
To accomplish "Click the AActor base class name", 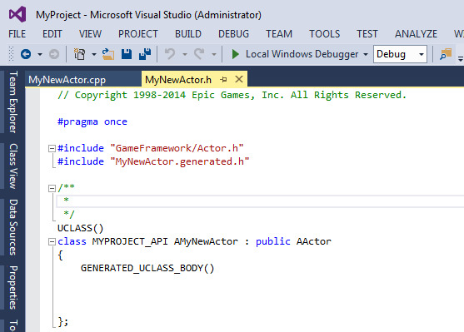I will 314,241.
